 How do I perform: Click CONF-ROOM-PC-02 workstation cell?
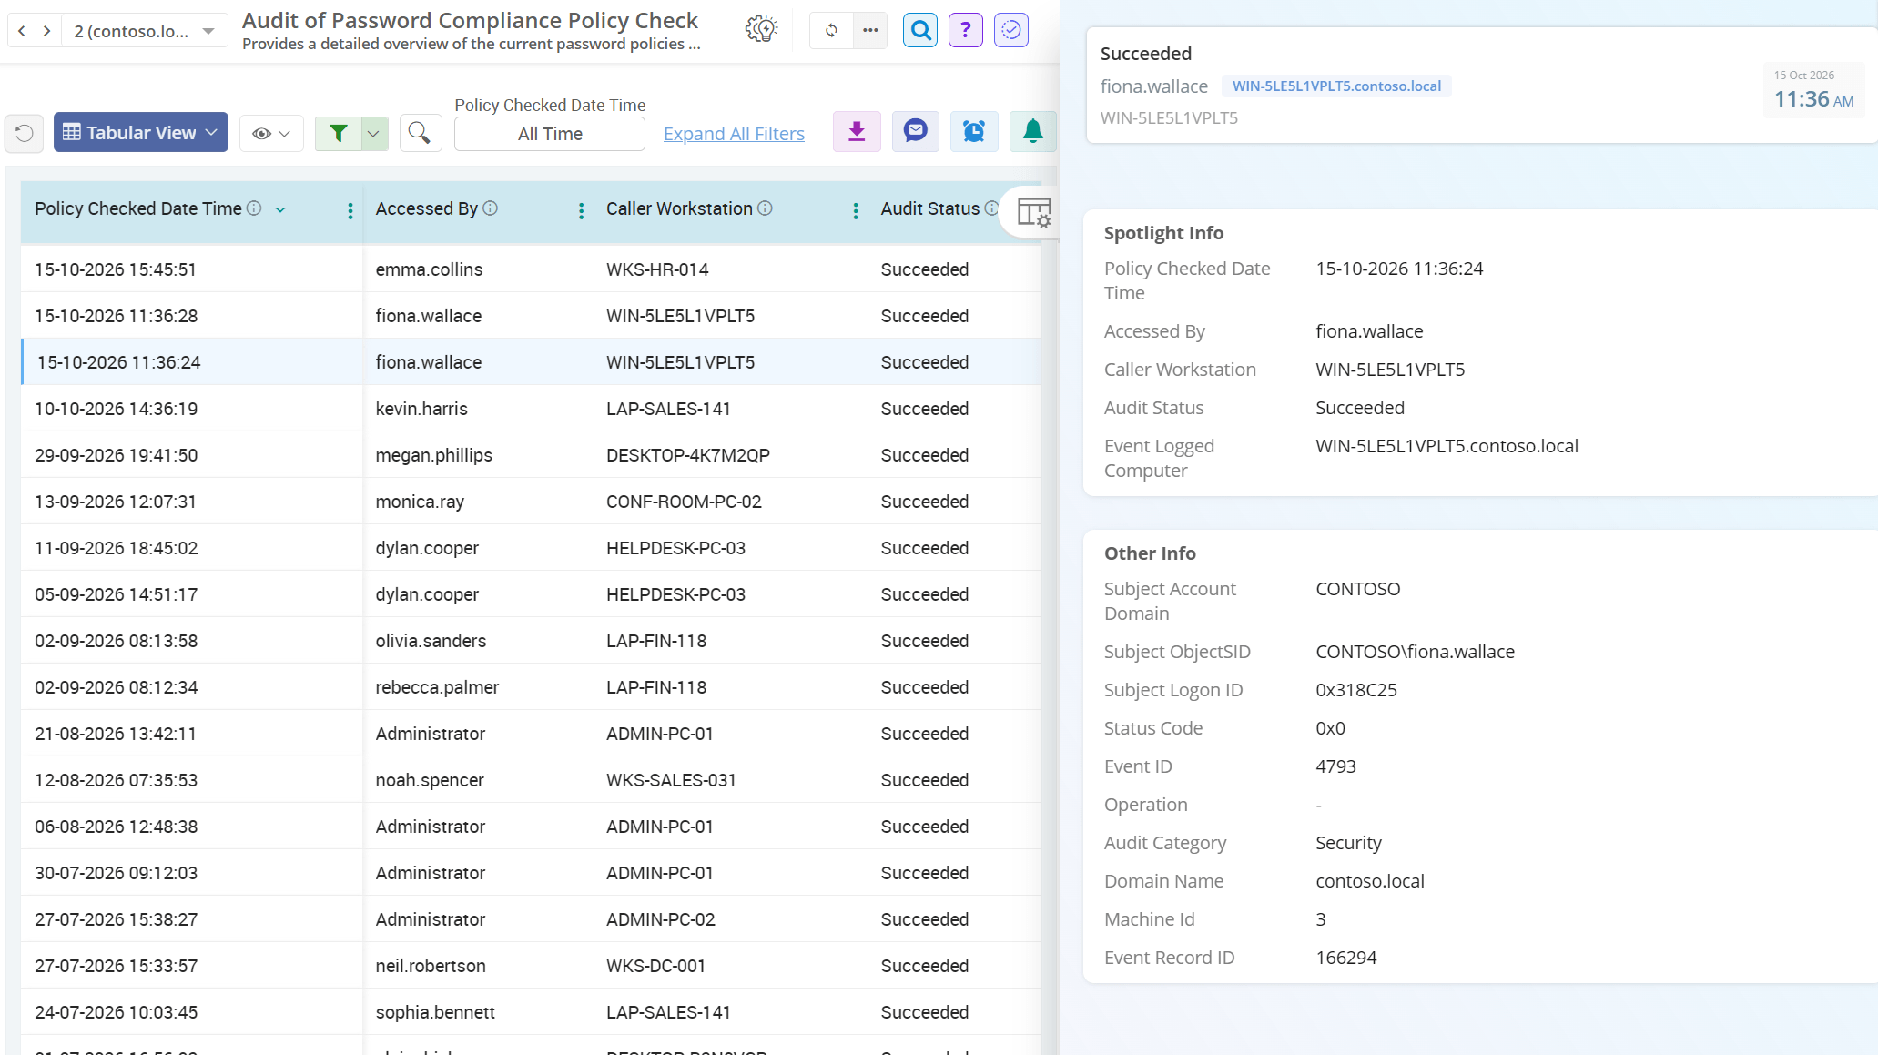(684, 502)
